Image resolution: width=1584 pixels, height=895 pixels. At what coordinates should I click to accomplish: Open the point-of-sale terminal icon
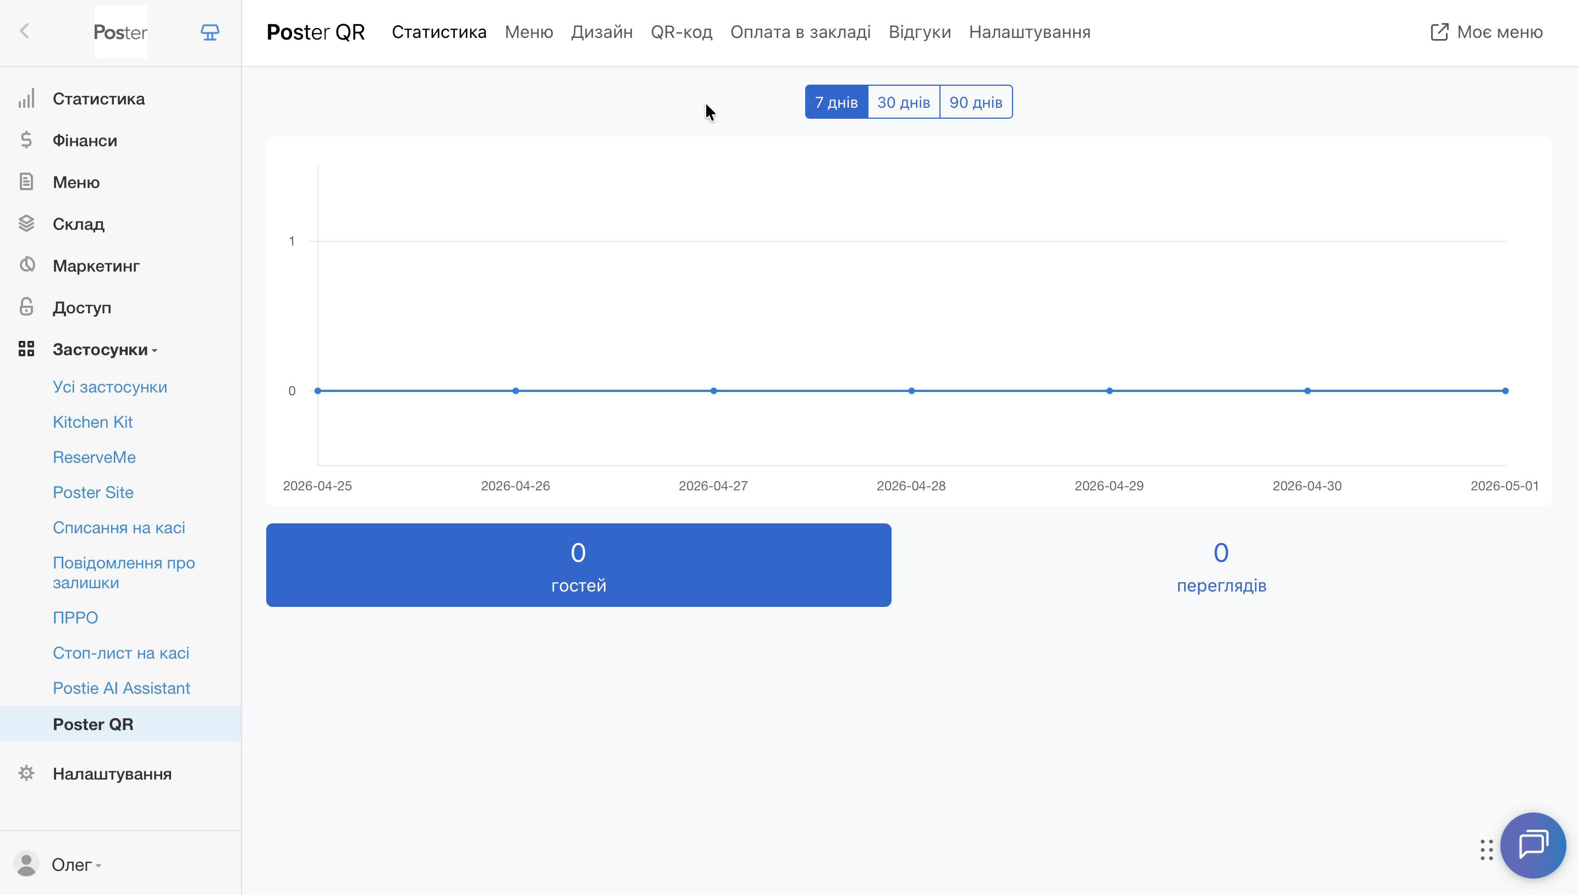tap(210, 32)
